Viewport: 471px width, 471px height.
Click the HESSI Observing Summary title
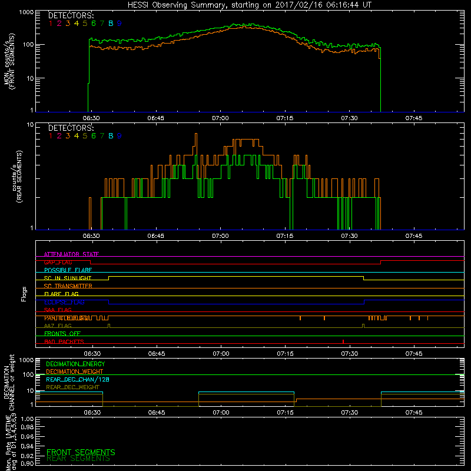(x=250, y=5)
